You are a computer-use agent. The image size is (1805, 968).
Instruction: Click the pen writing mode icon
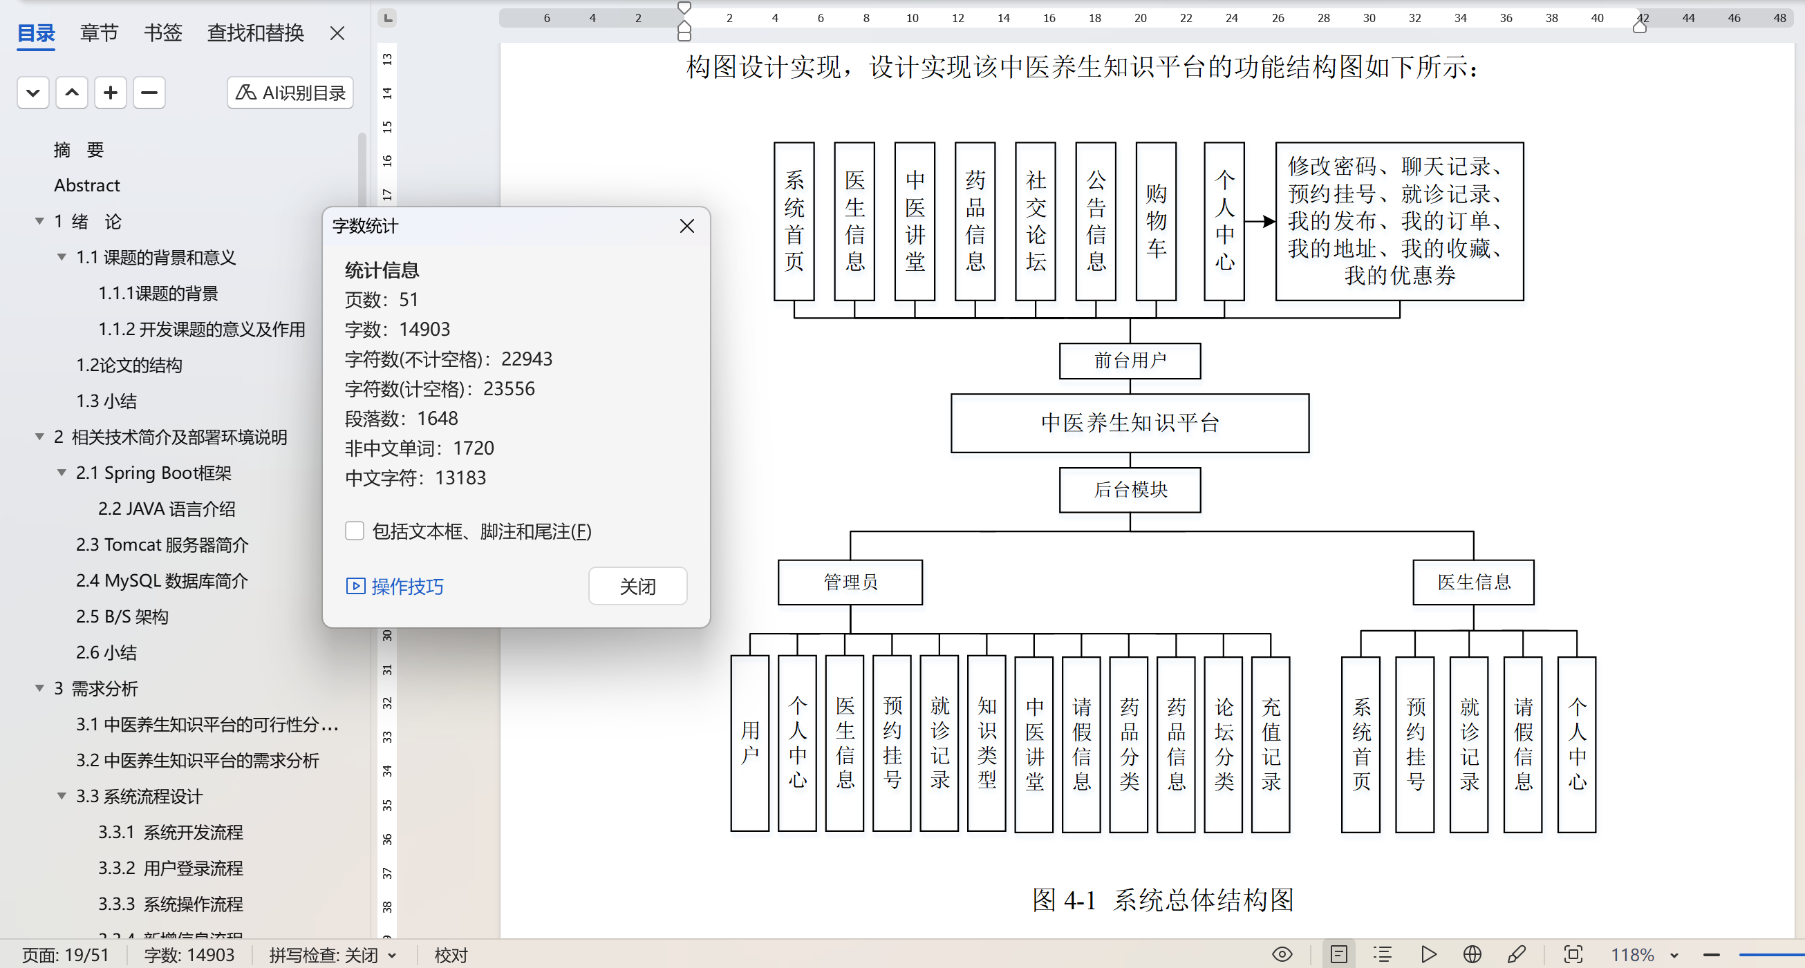pos(1516,954)
